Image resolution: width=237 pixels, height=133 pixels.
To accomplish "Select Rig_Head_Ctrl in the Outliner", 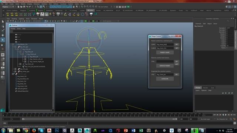I will 22,76.
